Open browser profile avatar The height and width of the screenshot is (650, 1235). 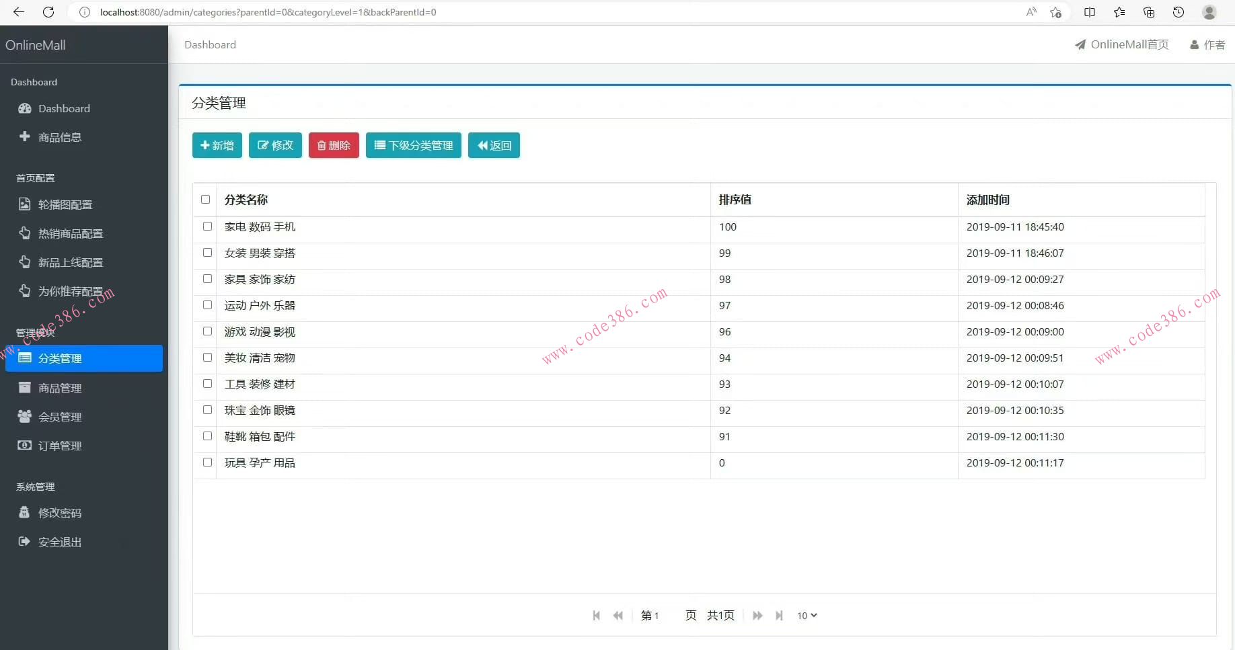point(1209,12)
